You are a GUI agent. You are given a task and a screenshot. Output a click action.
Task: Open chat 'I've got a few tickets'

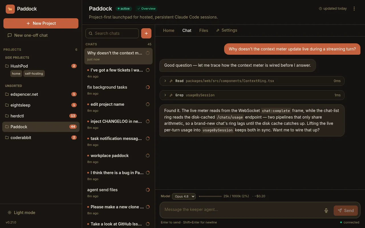click(118, 73)
